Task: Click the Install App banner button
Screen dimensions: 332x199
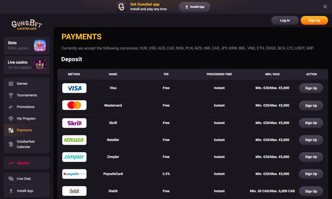Action: 194,7
